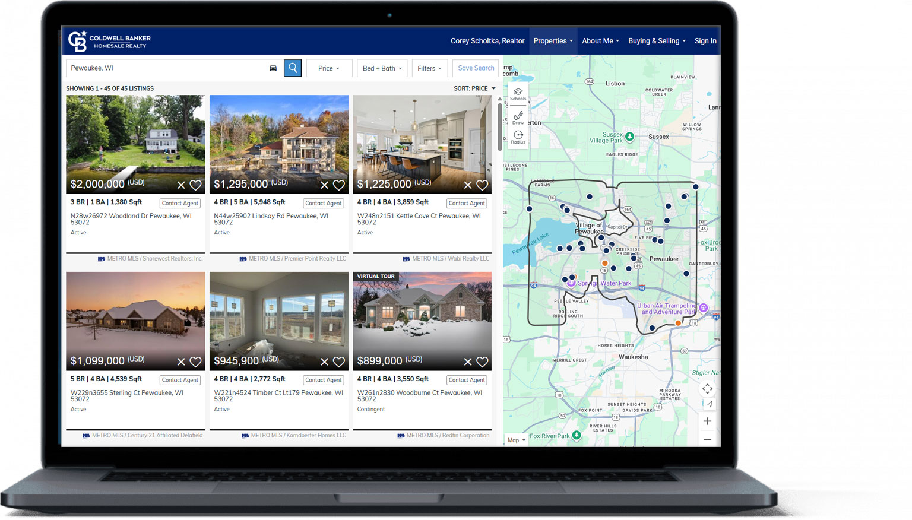Zoom in on the map with the plus icon
Screen dimensions: 912x520
click(707, 421)
